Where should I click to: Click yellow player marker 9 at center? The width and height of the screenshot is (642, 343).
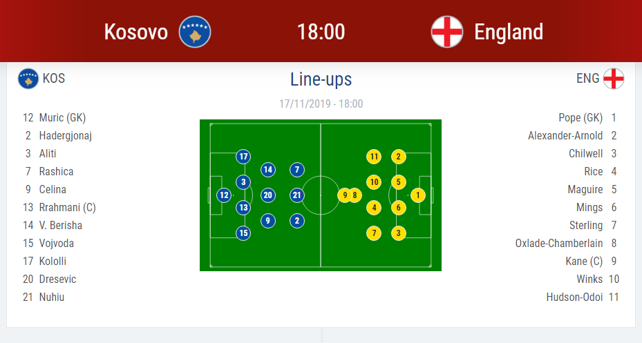(x=344, y=195)
